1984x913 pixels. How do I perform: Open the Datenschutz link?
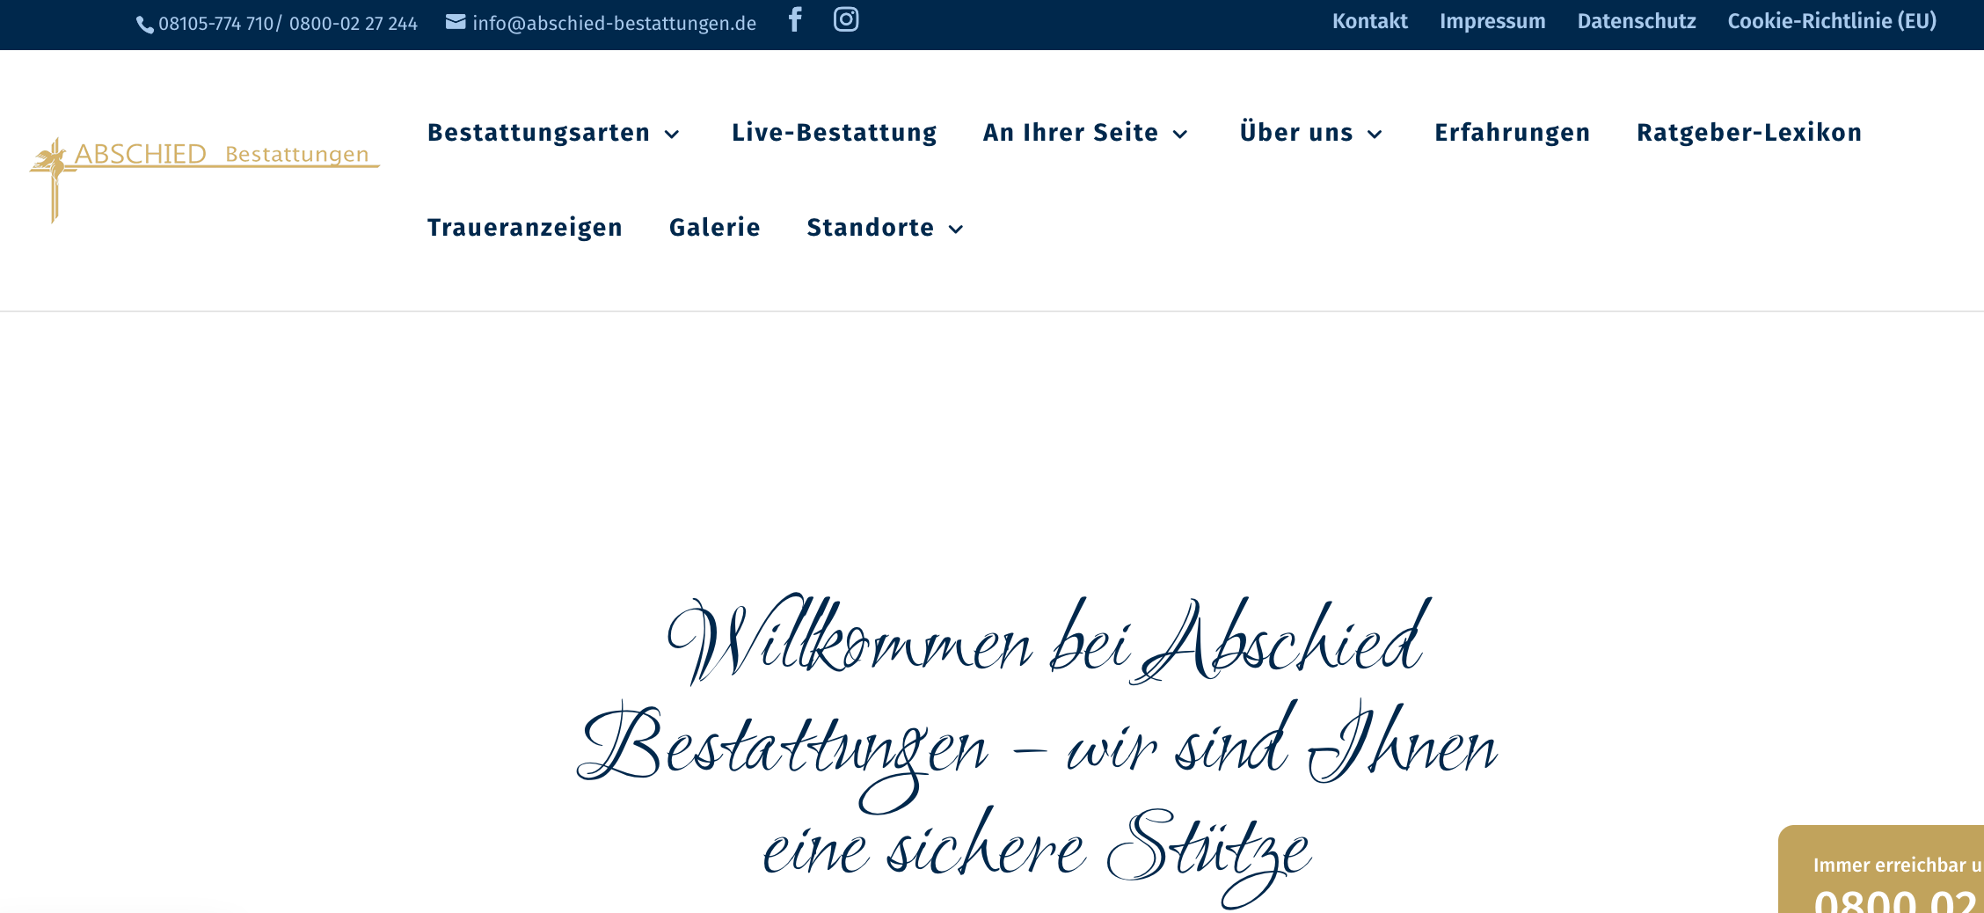[x=1637, y=21]
